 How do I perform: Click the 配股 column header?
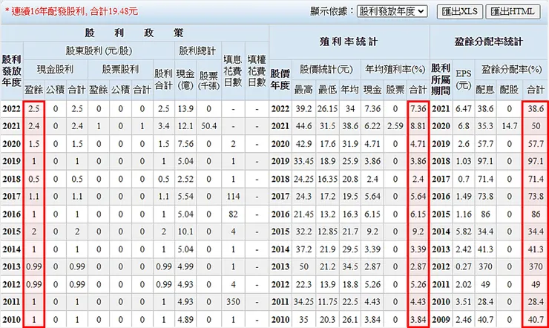coord(509,90)
